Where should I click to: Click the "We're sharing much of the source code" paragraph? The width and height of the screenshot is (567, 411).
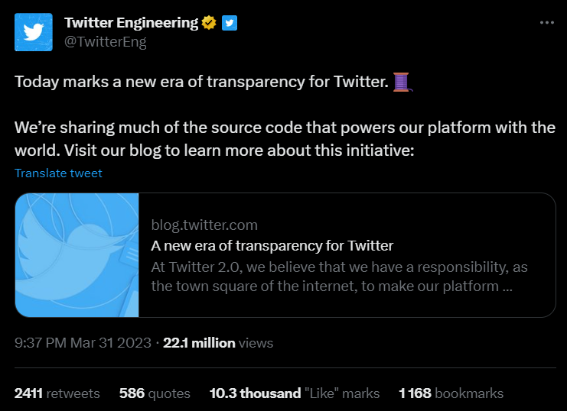tap(285, 138)
